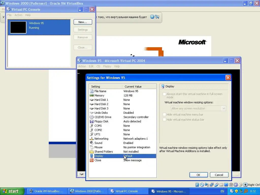This screenshot has width=260, height=195.
Task: Click the New... button in Virtual PC Console
Action: click(x=83, y=22)
